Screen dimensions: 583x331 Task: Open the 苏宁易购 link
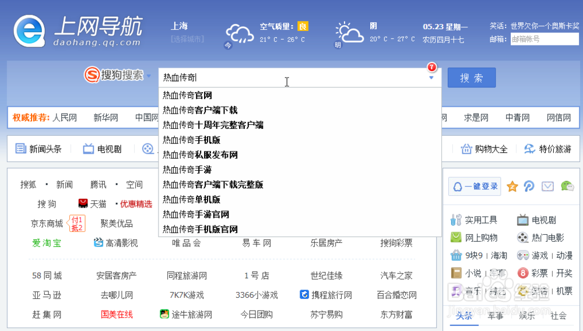326,315
